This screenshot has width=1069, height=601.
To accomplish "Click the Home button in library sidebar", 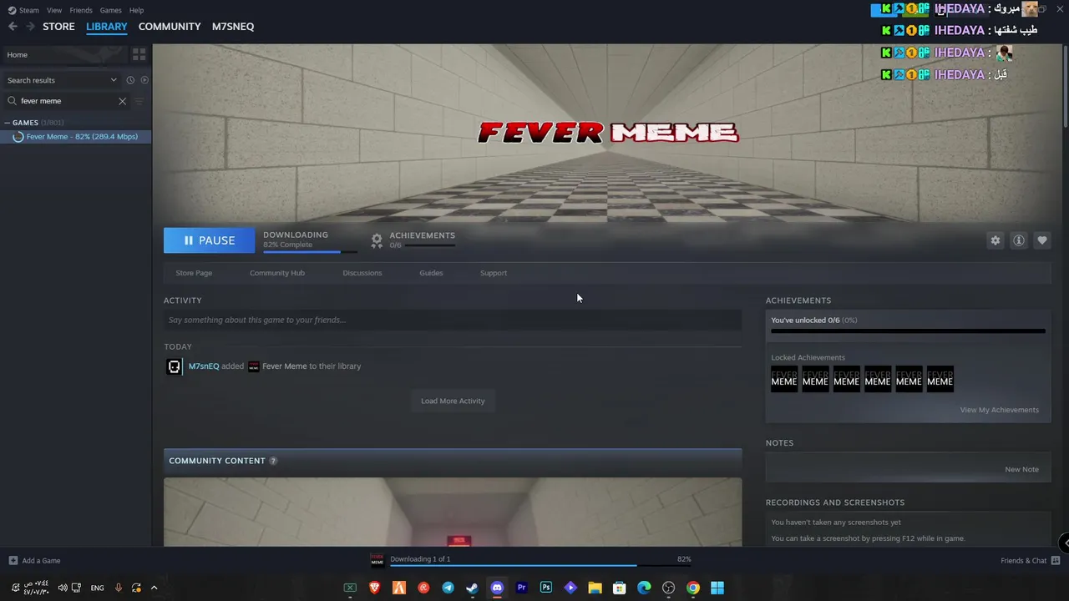I will pos(63,54).
